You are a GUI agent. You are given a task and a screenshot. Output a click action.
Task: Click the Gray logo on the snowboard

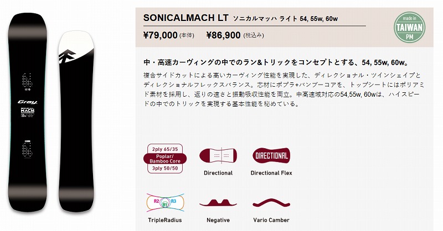pos(27,102)
